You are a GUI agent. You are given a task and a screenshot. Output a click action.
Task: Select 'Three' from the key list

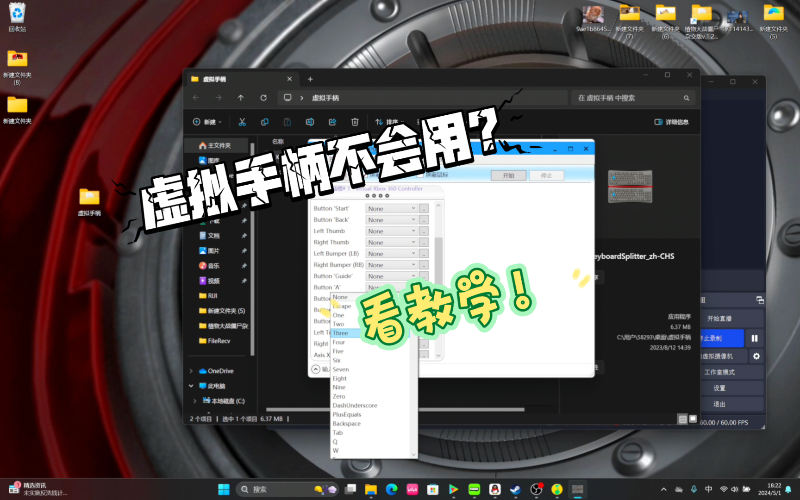tap(341, 332)
